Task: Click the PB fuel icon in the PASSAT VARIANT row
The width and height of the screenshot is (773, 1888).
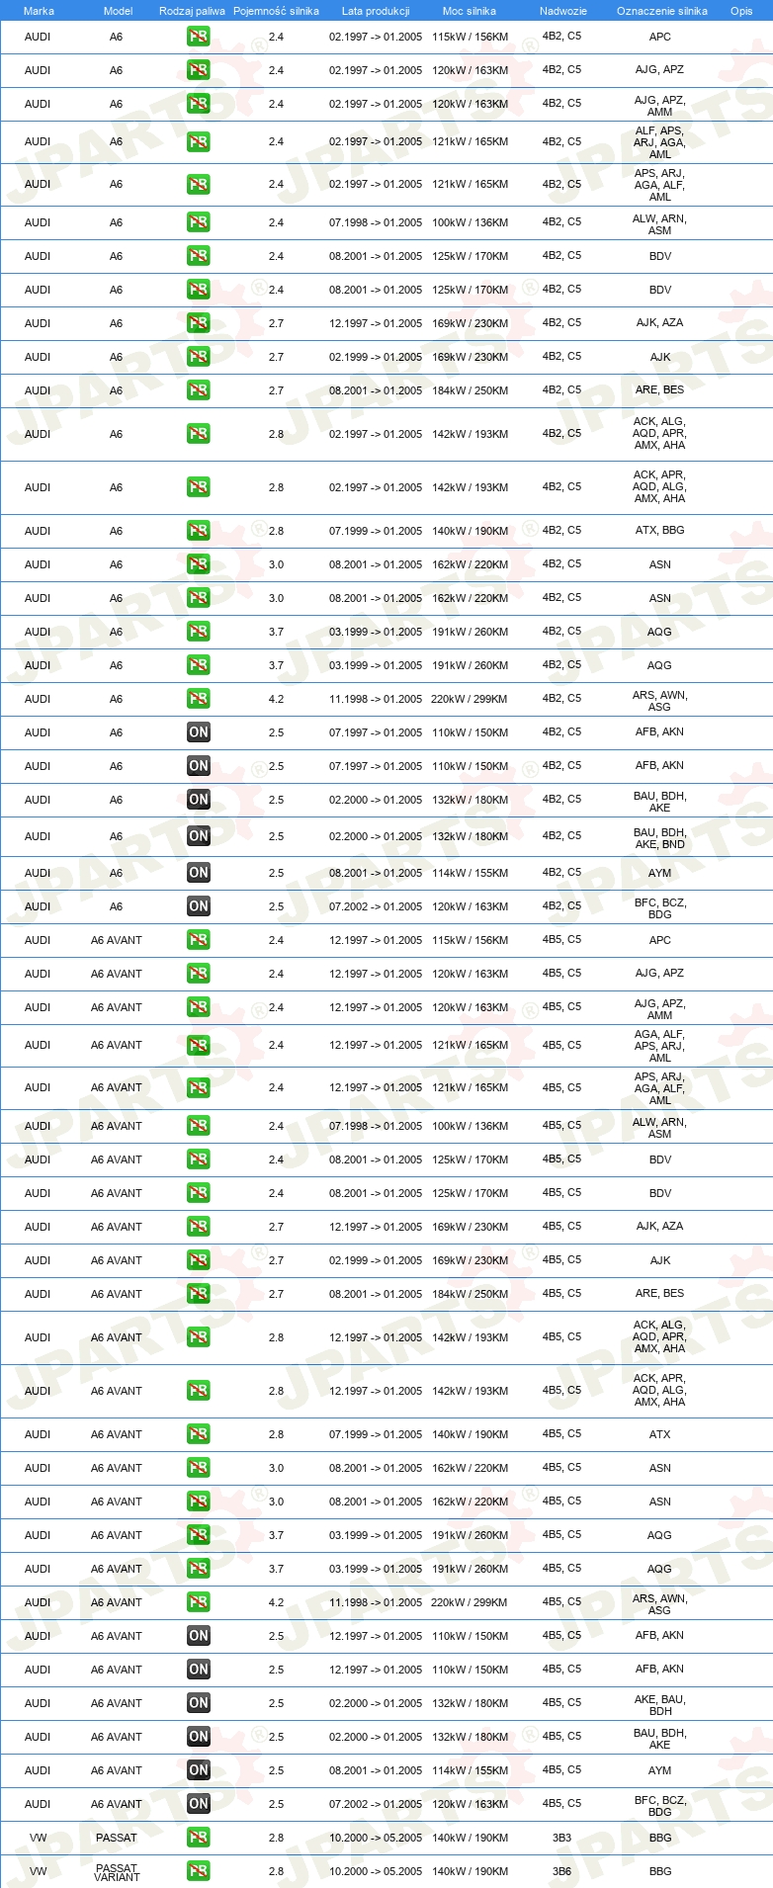Action: point(199,1871)
